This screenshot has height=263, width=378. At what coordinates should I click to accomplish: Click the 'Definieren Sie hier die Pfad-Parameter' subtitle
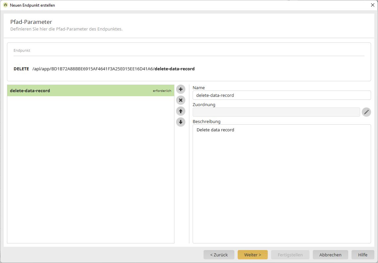(66, 29)
